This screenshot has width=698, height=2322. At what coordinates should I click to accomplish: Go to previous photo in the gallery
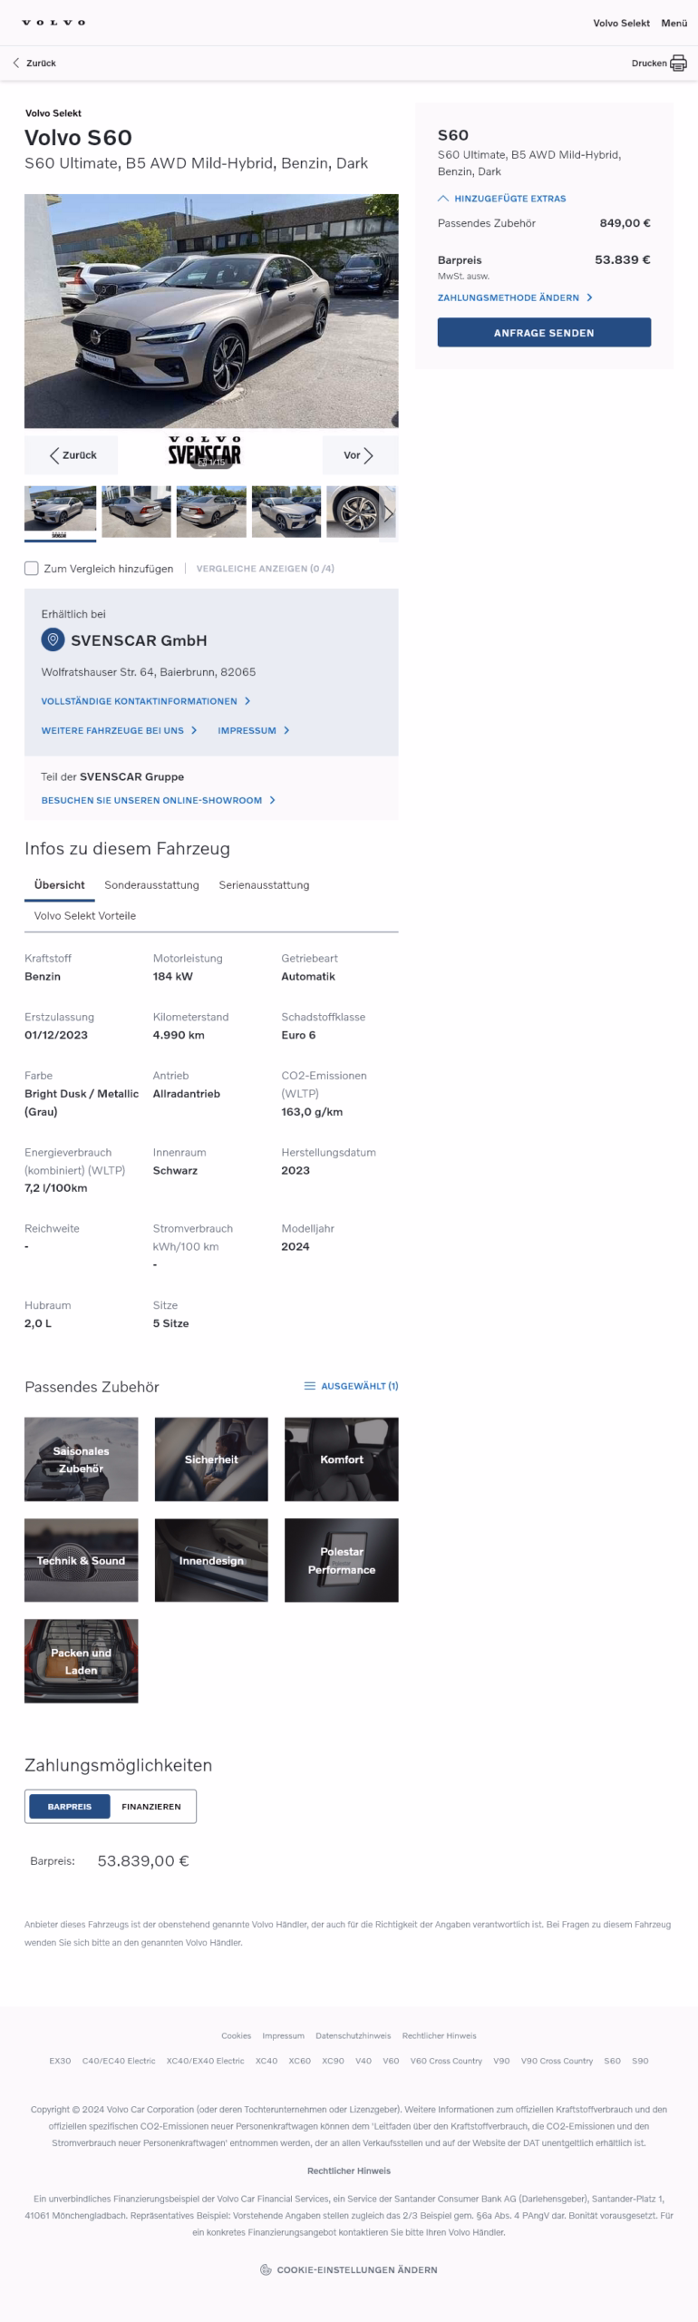(72, 455)
